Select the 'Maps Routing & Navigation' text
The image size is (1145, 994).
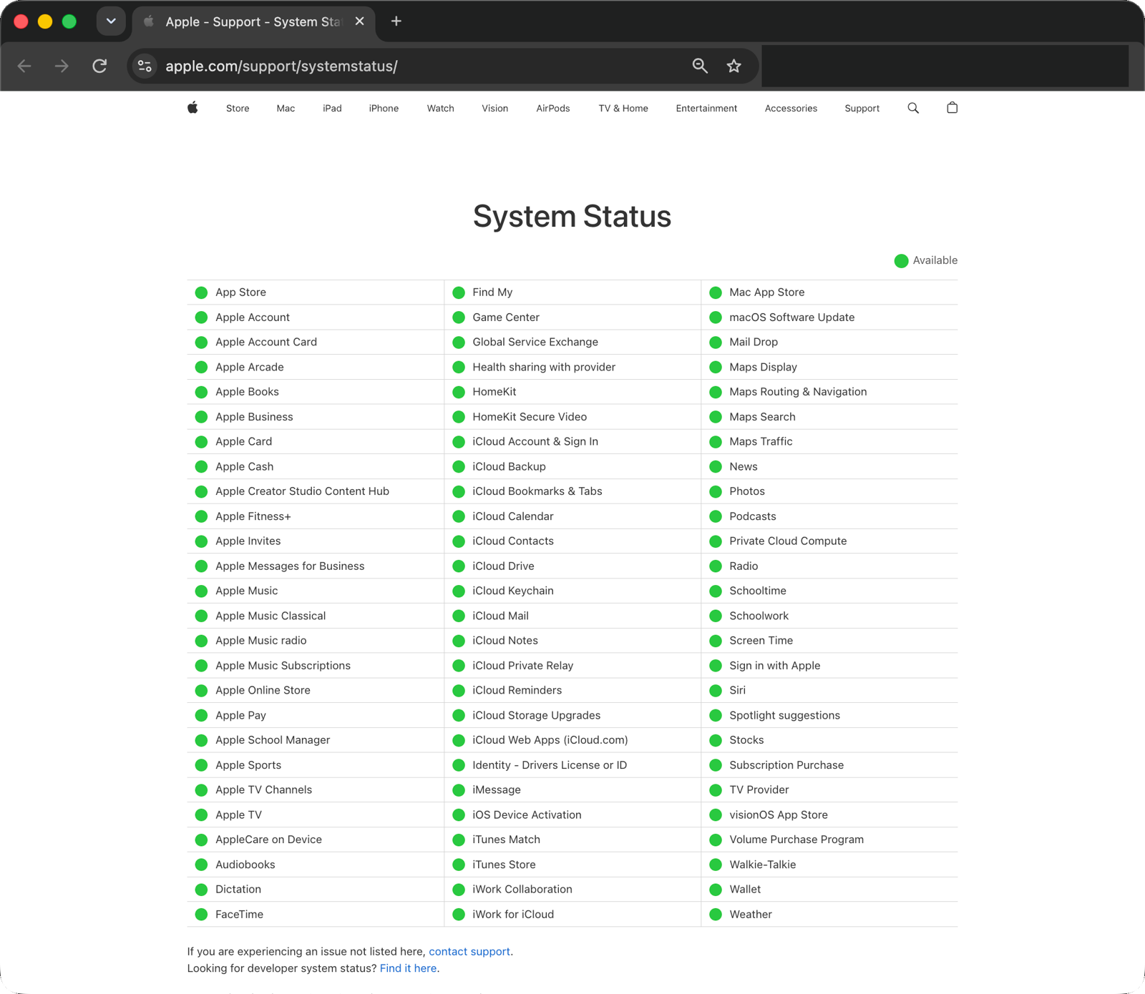[798, 392]
